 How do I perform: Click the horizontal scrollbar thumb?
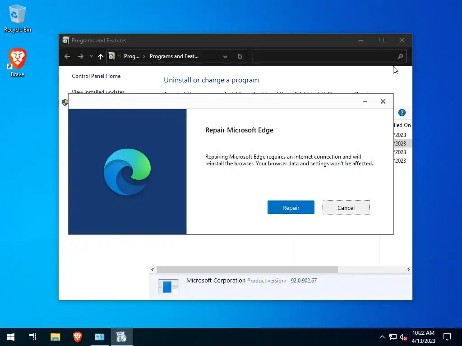[x=247, y=269]
